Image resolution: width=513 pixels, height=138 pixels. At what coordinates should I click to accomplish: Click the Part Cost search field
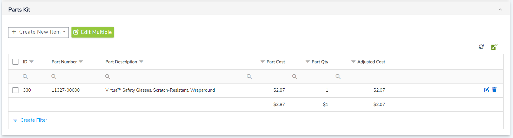(266, 77)
